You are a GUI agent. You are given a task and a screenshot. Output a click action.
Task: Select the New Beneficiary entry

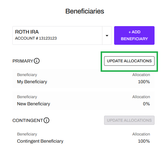[83, 100]
